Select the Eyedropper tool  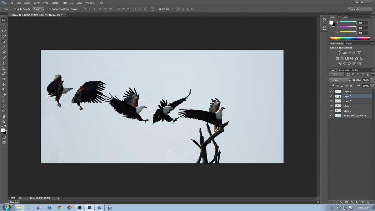click(4, 47)
